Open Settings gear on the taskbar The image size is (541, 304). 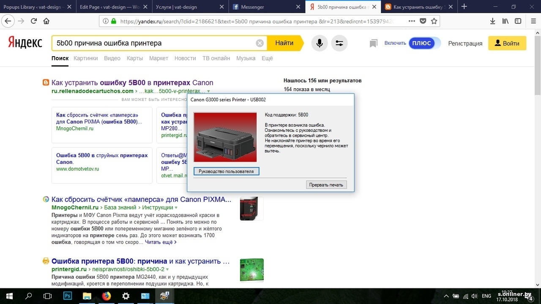[x=126, y=296]
